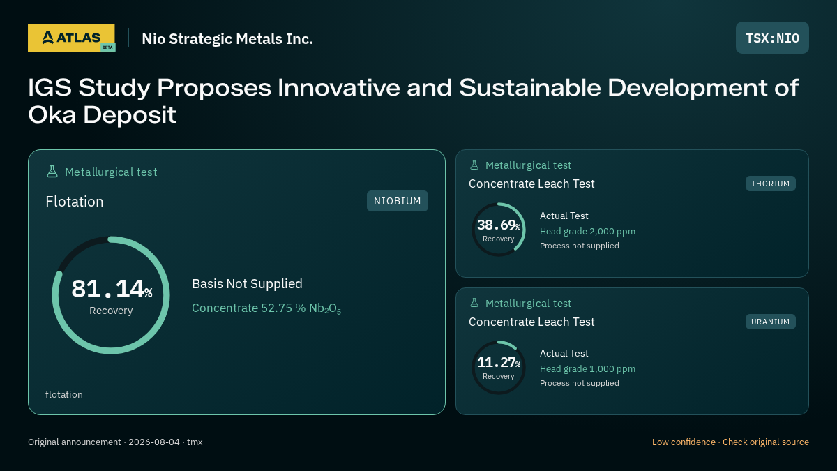Click Metallurgical test label in Flotation card
Viewport: 837px width, 471px height.
111,172
